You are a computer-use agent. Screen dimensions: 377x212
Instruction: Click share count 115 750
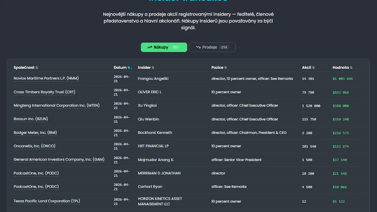(x=309, y=119)
